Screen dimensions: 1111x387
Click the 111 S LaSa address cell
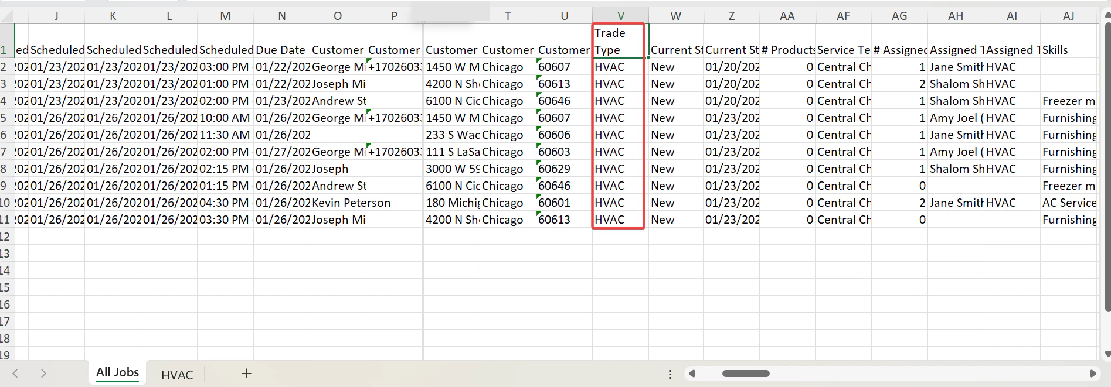coord(451,152)
